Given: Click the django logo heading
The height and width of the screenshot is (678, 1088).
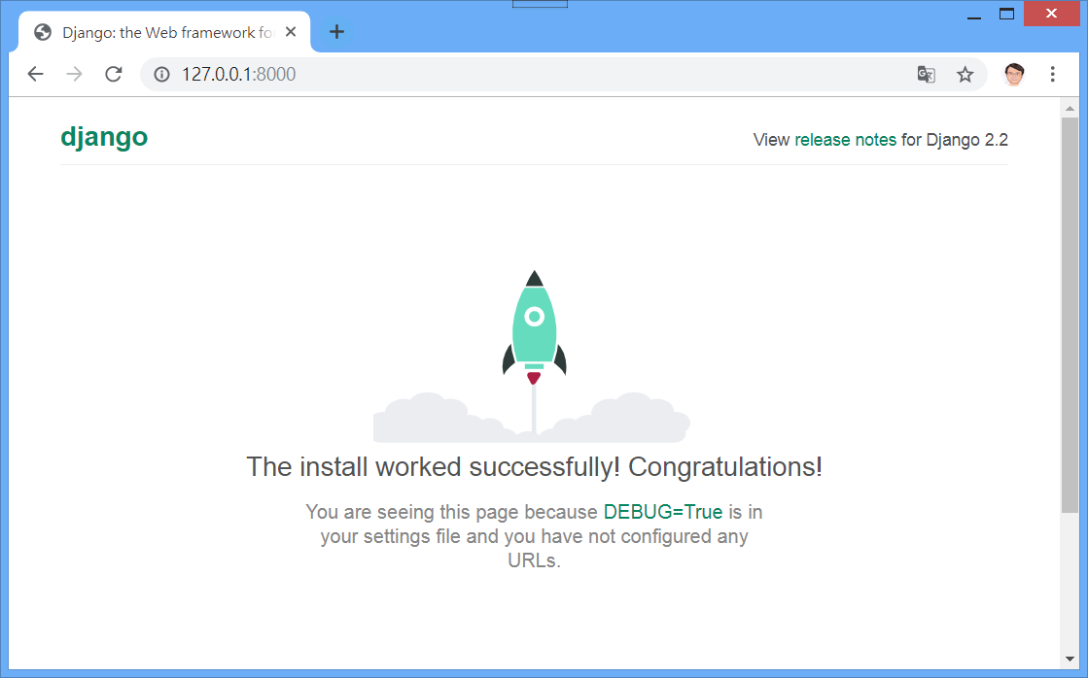Looking at the screenshot, I should 104,137.
